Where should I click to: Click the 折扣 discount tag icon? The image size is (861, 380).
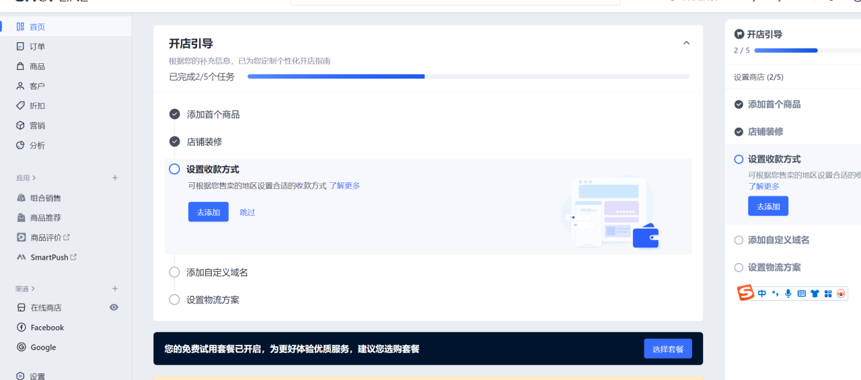(x=20, y=106)
